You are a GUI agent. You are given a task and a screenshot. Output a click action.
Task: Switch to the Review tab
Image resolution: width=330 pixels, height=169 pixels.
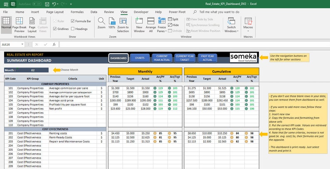(109, 12)
